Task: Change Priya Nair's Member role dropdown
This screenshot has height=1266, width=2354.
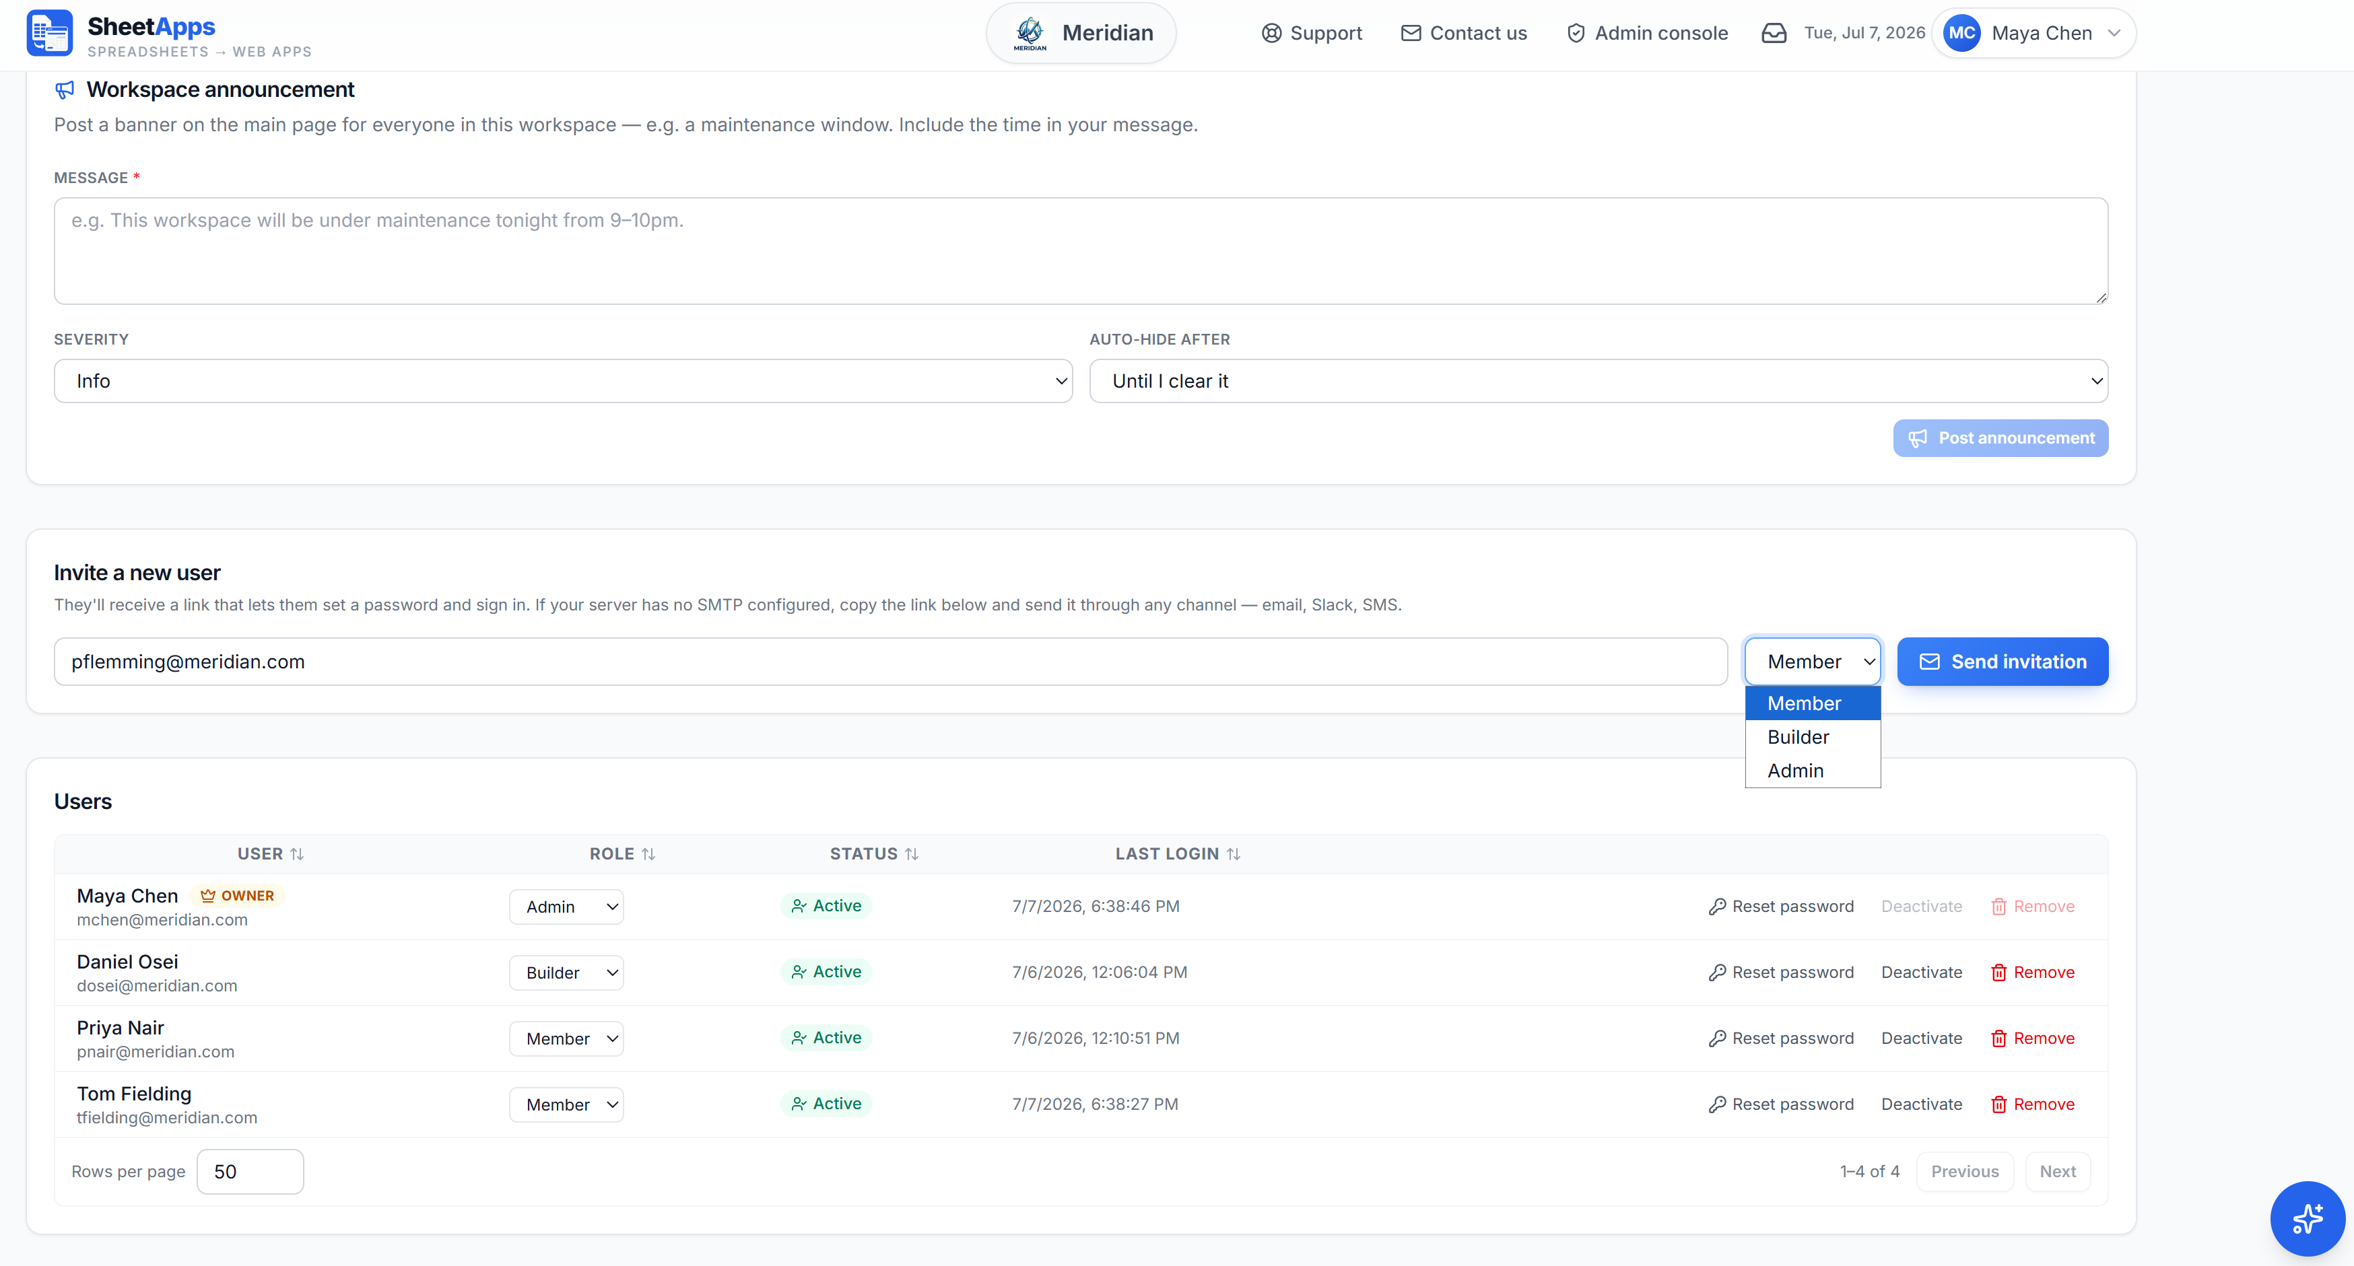Action: pyautogui.click(x=566, y=1039)
